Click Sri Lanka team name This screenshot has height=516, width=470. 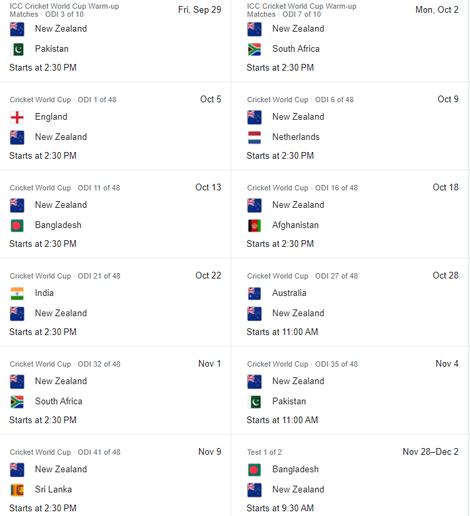[53, 490]
